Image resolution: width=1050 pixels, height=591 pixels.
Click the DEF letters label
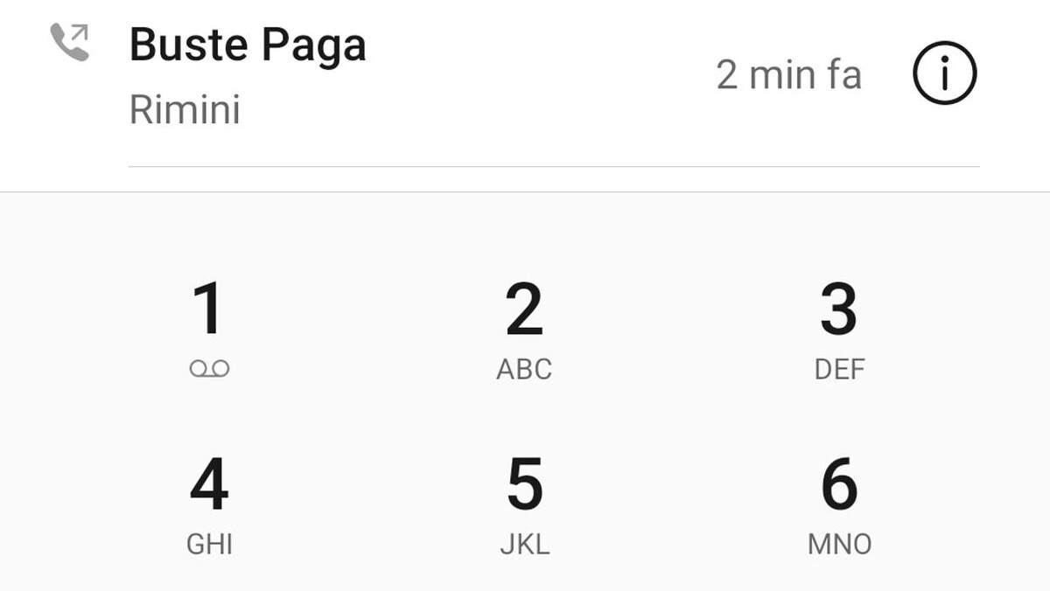coord(839,370)
